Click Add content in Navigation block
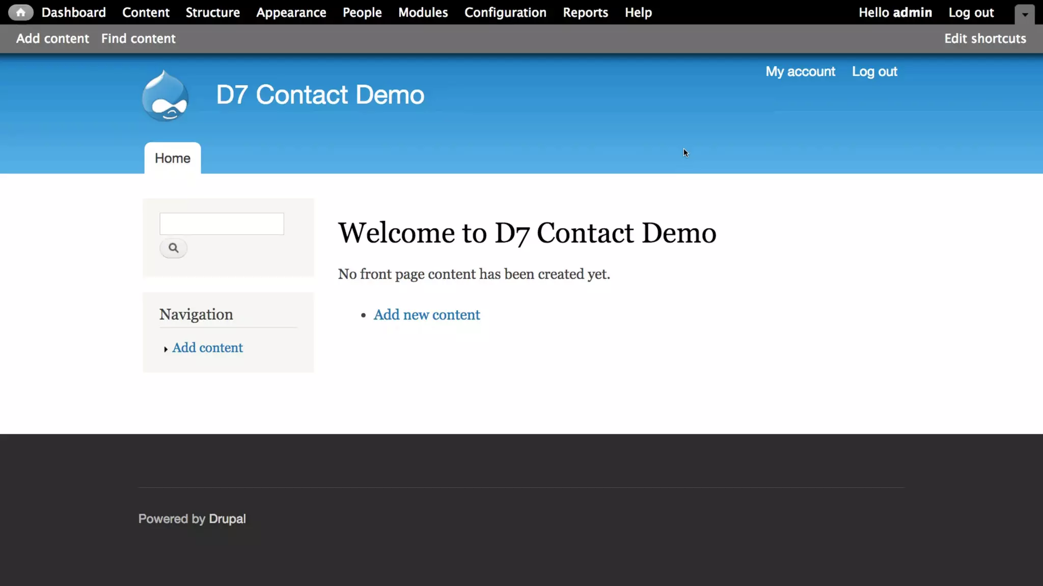The height and width of the screenshot is (586, 1043). point(207,348)
